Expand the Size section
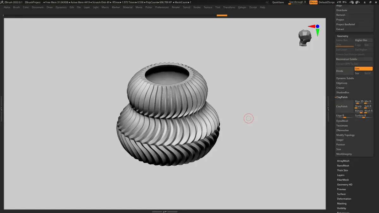 (339, 149)
